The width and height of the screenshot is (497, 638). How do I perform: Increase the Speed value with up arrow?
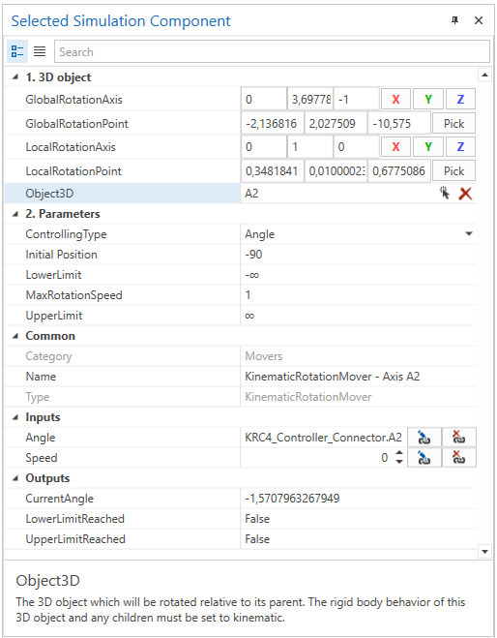tap(399, 453)
